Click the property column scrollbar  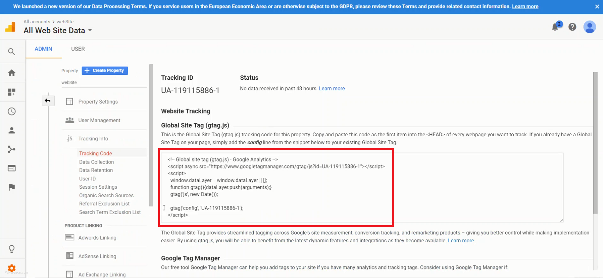(x=151, y=136)
